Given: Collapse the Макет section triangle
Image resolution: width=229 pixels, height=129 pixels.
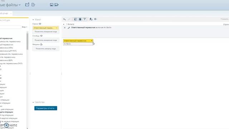Looking at the screenshot, I should click(33, 20).
